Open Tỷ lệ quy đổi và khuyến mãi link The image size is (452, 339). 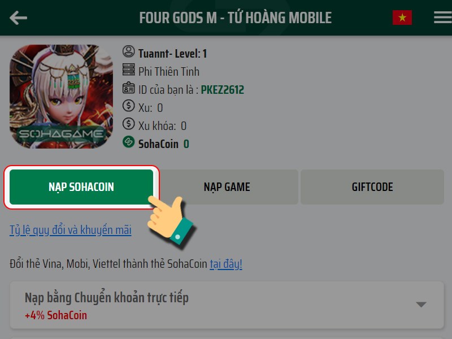(x=71, y=231)
